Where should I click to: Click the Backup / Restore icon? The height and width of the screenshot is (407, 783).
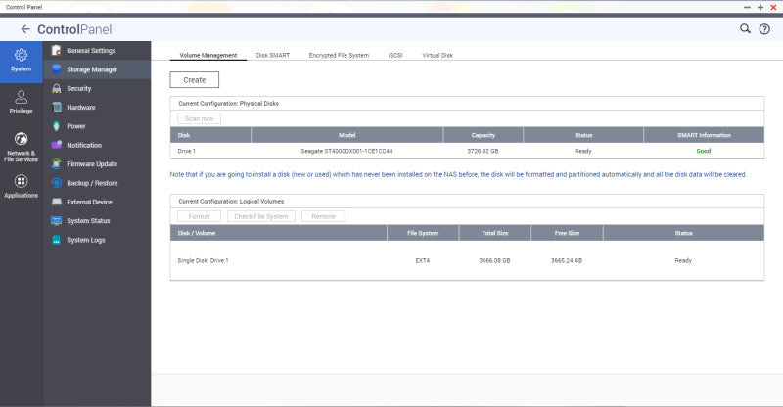coord(57,183)
